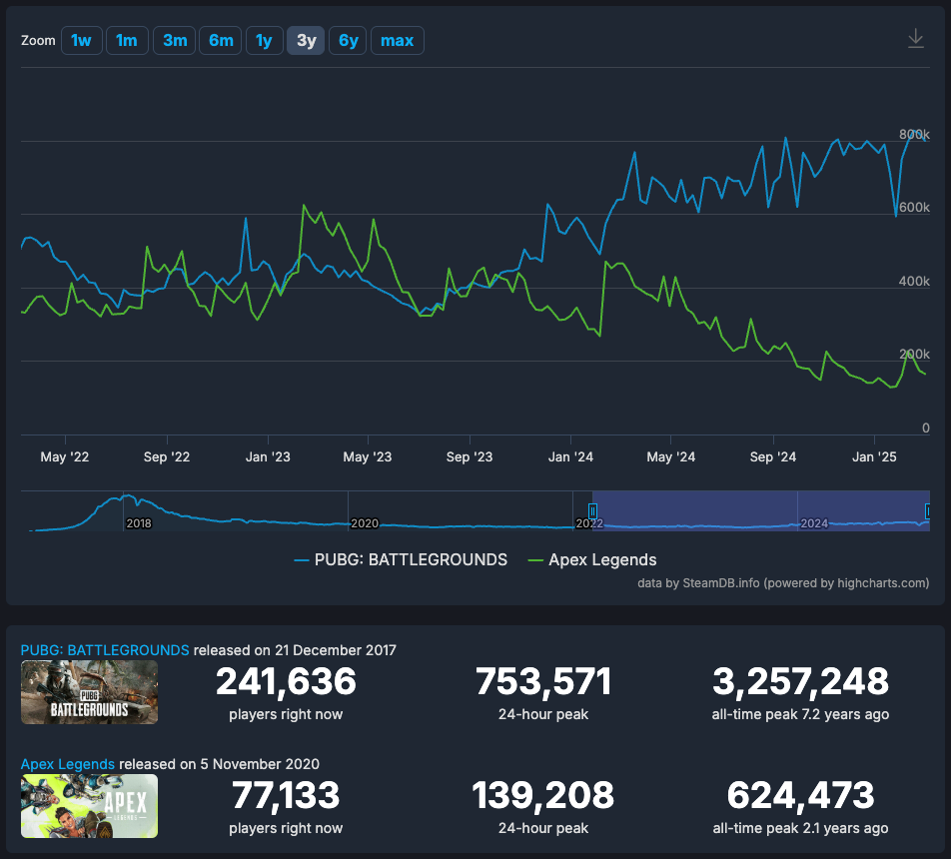Click 'released on 5 November 2020' text
951x859 pixels.
[219, 764]
